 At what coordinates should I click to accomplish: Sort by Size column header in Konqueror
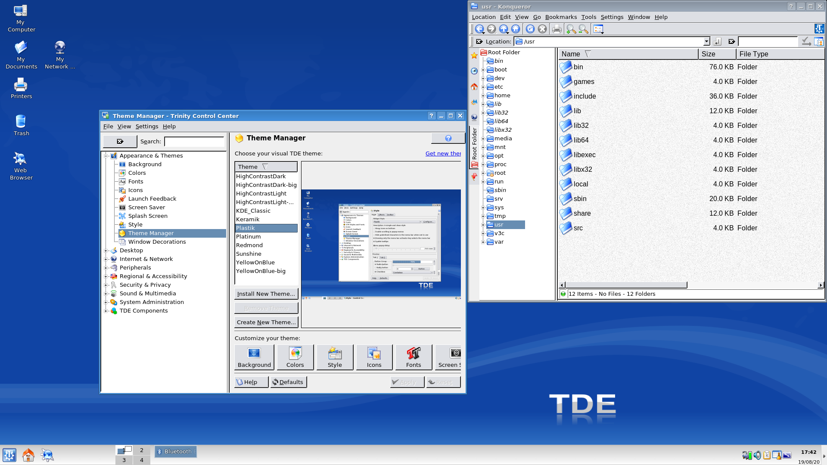point(717,54)
